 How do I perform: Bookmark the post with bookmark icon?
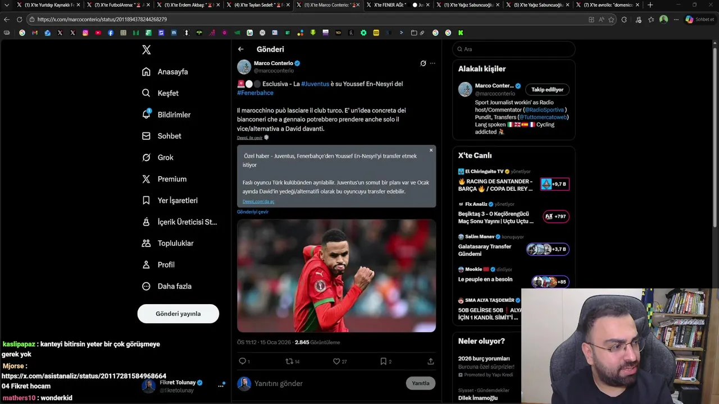tap(383, 361)
